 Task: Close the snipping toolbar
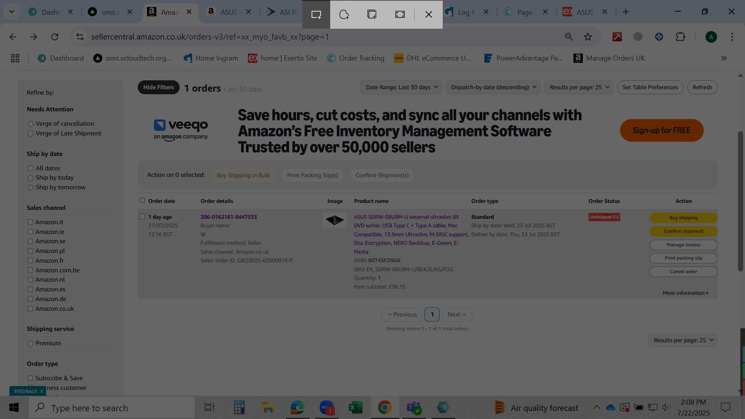(429, 14)
